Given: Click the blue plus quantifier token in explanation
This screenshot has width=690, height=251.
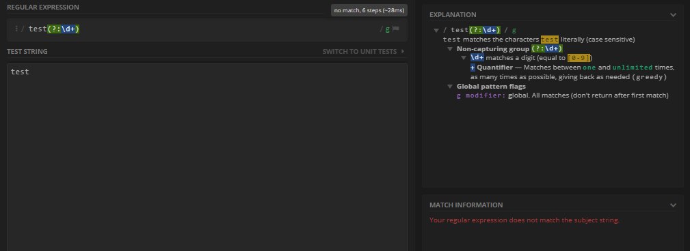Looking at the screenshot, I should [x=473, y=68].
